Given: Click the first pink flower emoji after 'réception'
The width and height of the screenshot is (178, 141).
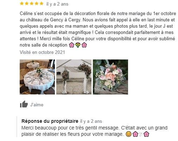Looking at the screenshot, I should tap(72, 45).
